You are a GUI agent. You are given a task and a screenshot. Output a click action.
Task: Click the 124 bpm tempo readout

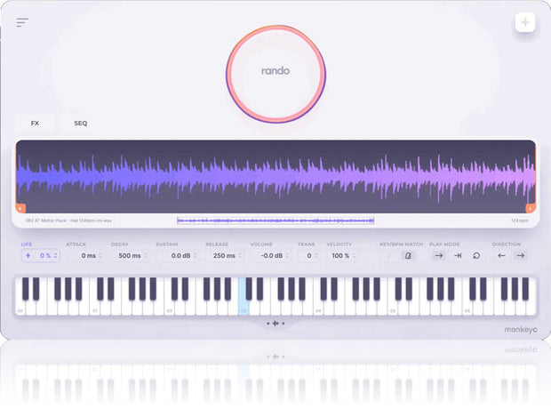coord(519,221)
